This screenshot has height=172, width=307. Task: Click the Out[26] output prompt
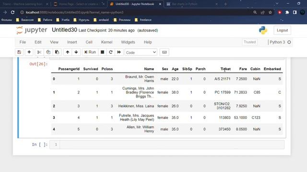[x=38, y=64]
